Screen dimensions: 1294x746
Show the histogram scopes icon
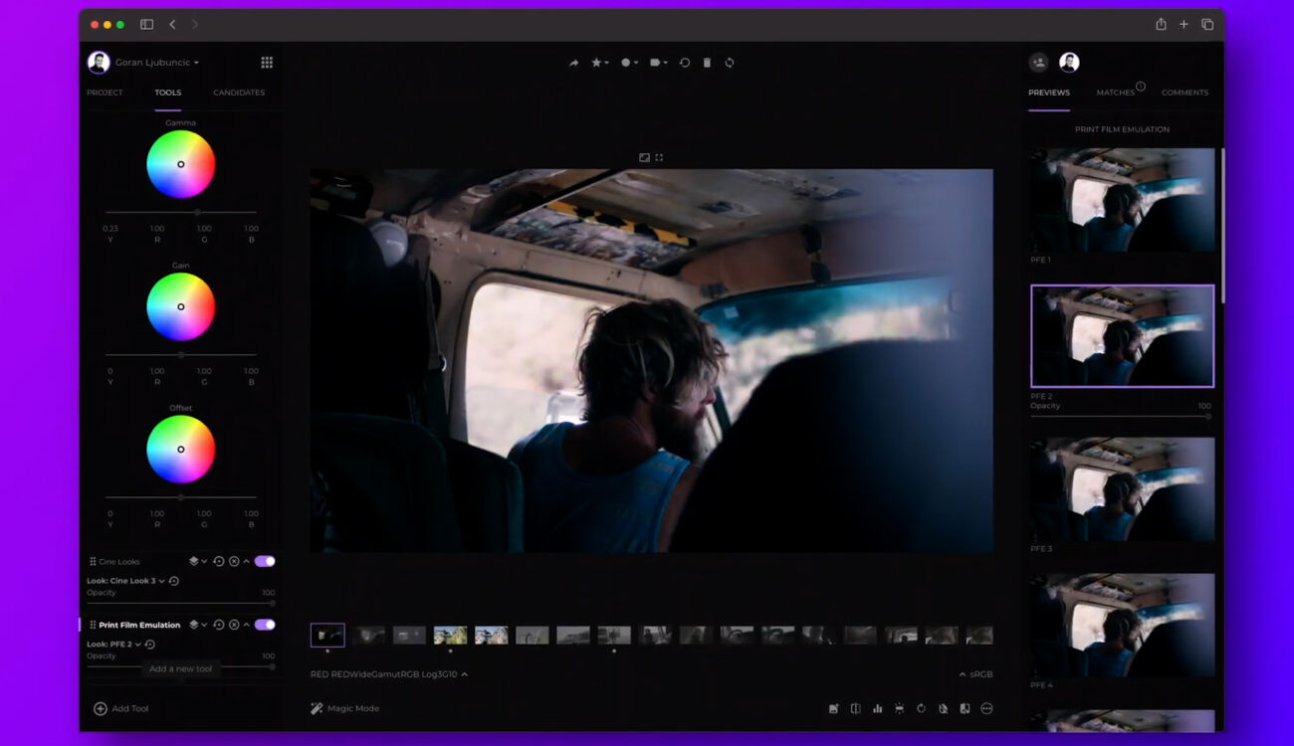coord(877,708)
